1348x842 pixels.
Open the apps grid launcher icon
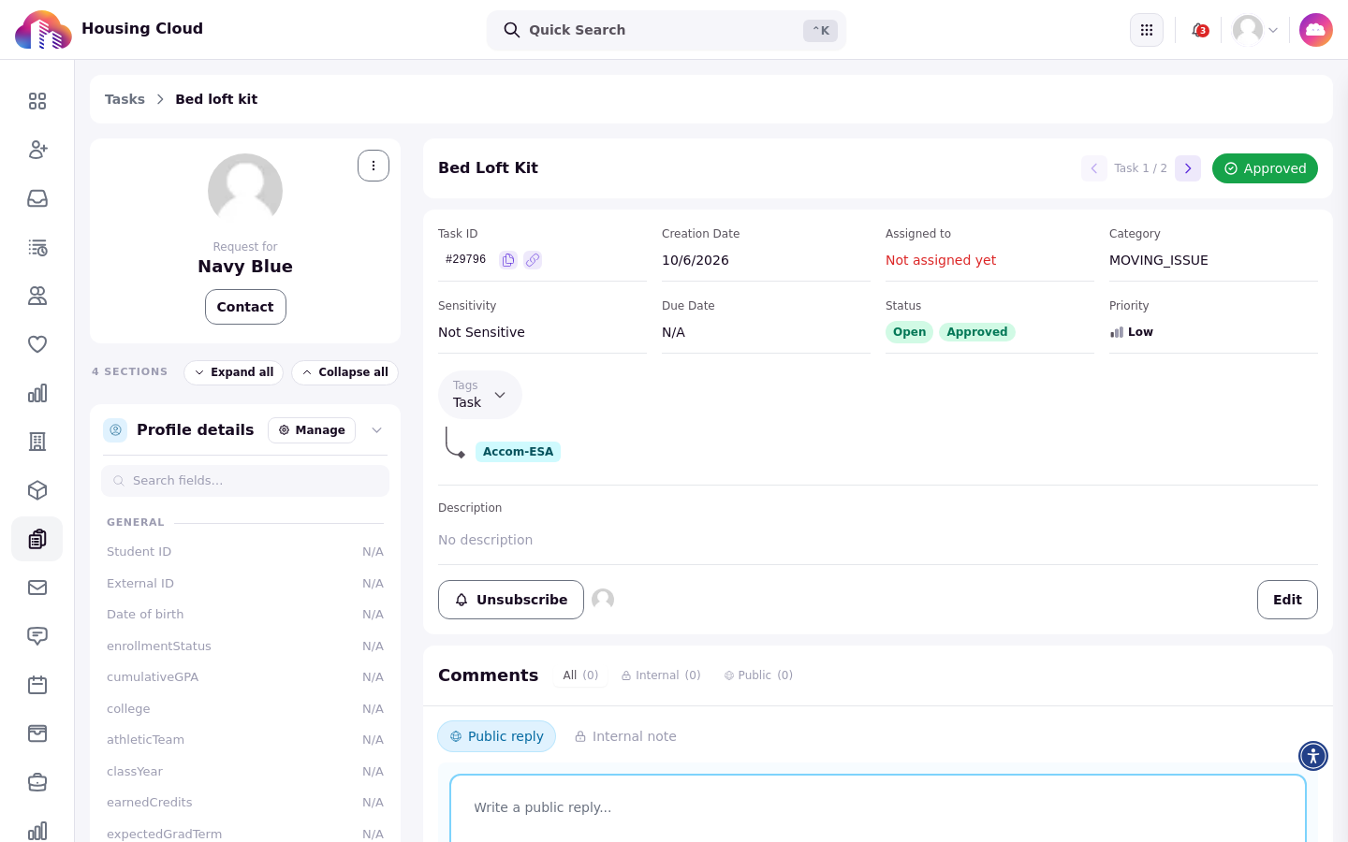pyautogui.click(x=1147, y=30)
